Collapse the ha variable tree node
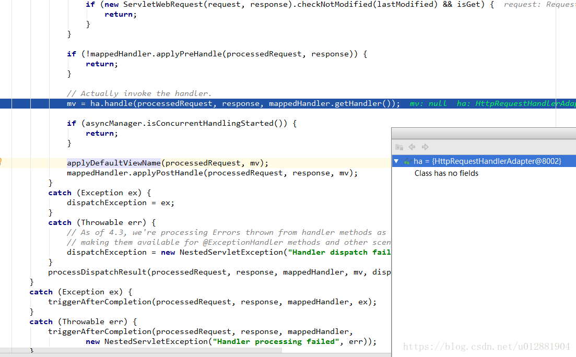The image size is (576, 357). (x=396, y=161)
